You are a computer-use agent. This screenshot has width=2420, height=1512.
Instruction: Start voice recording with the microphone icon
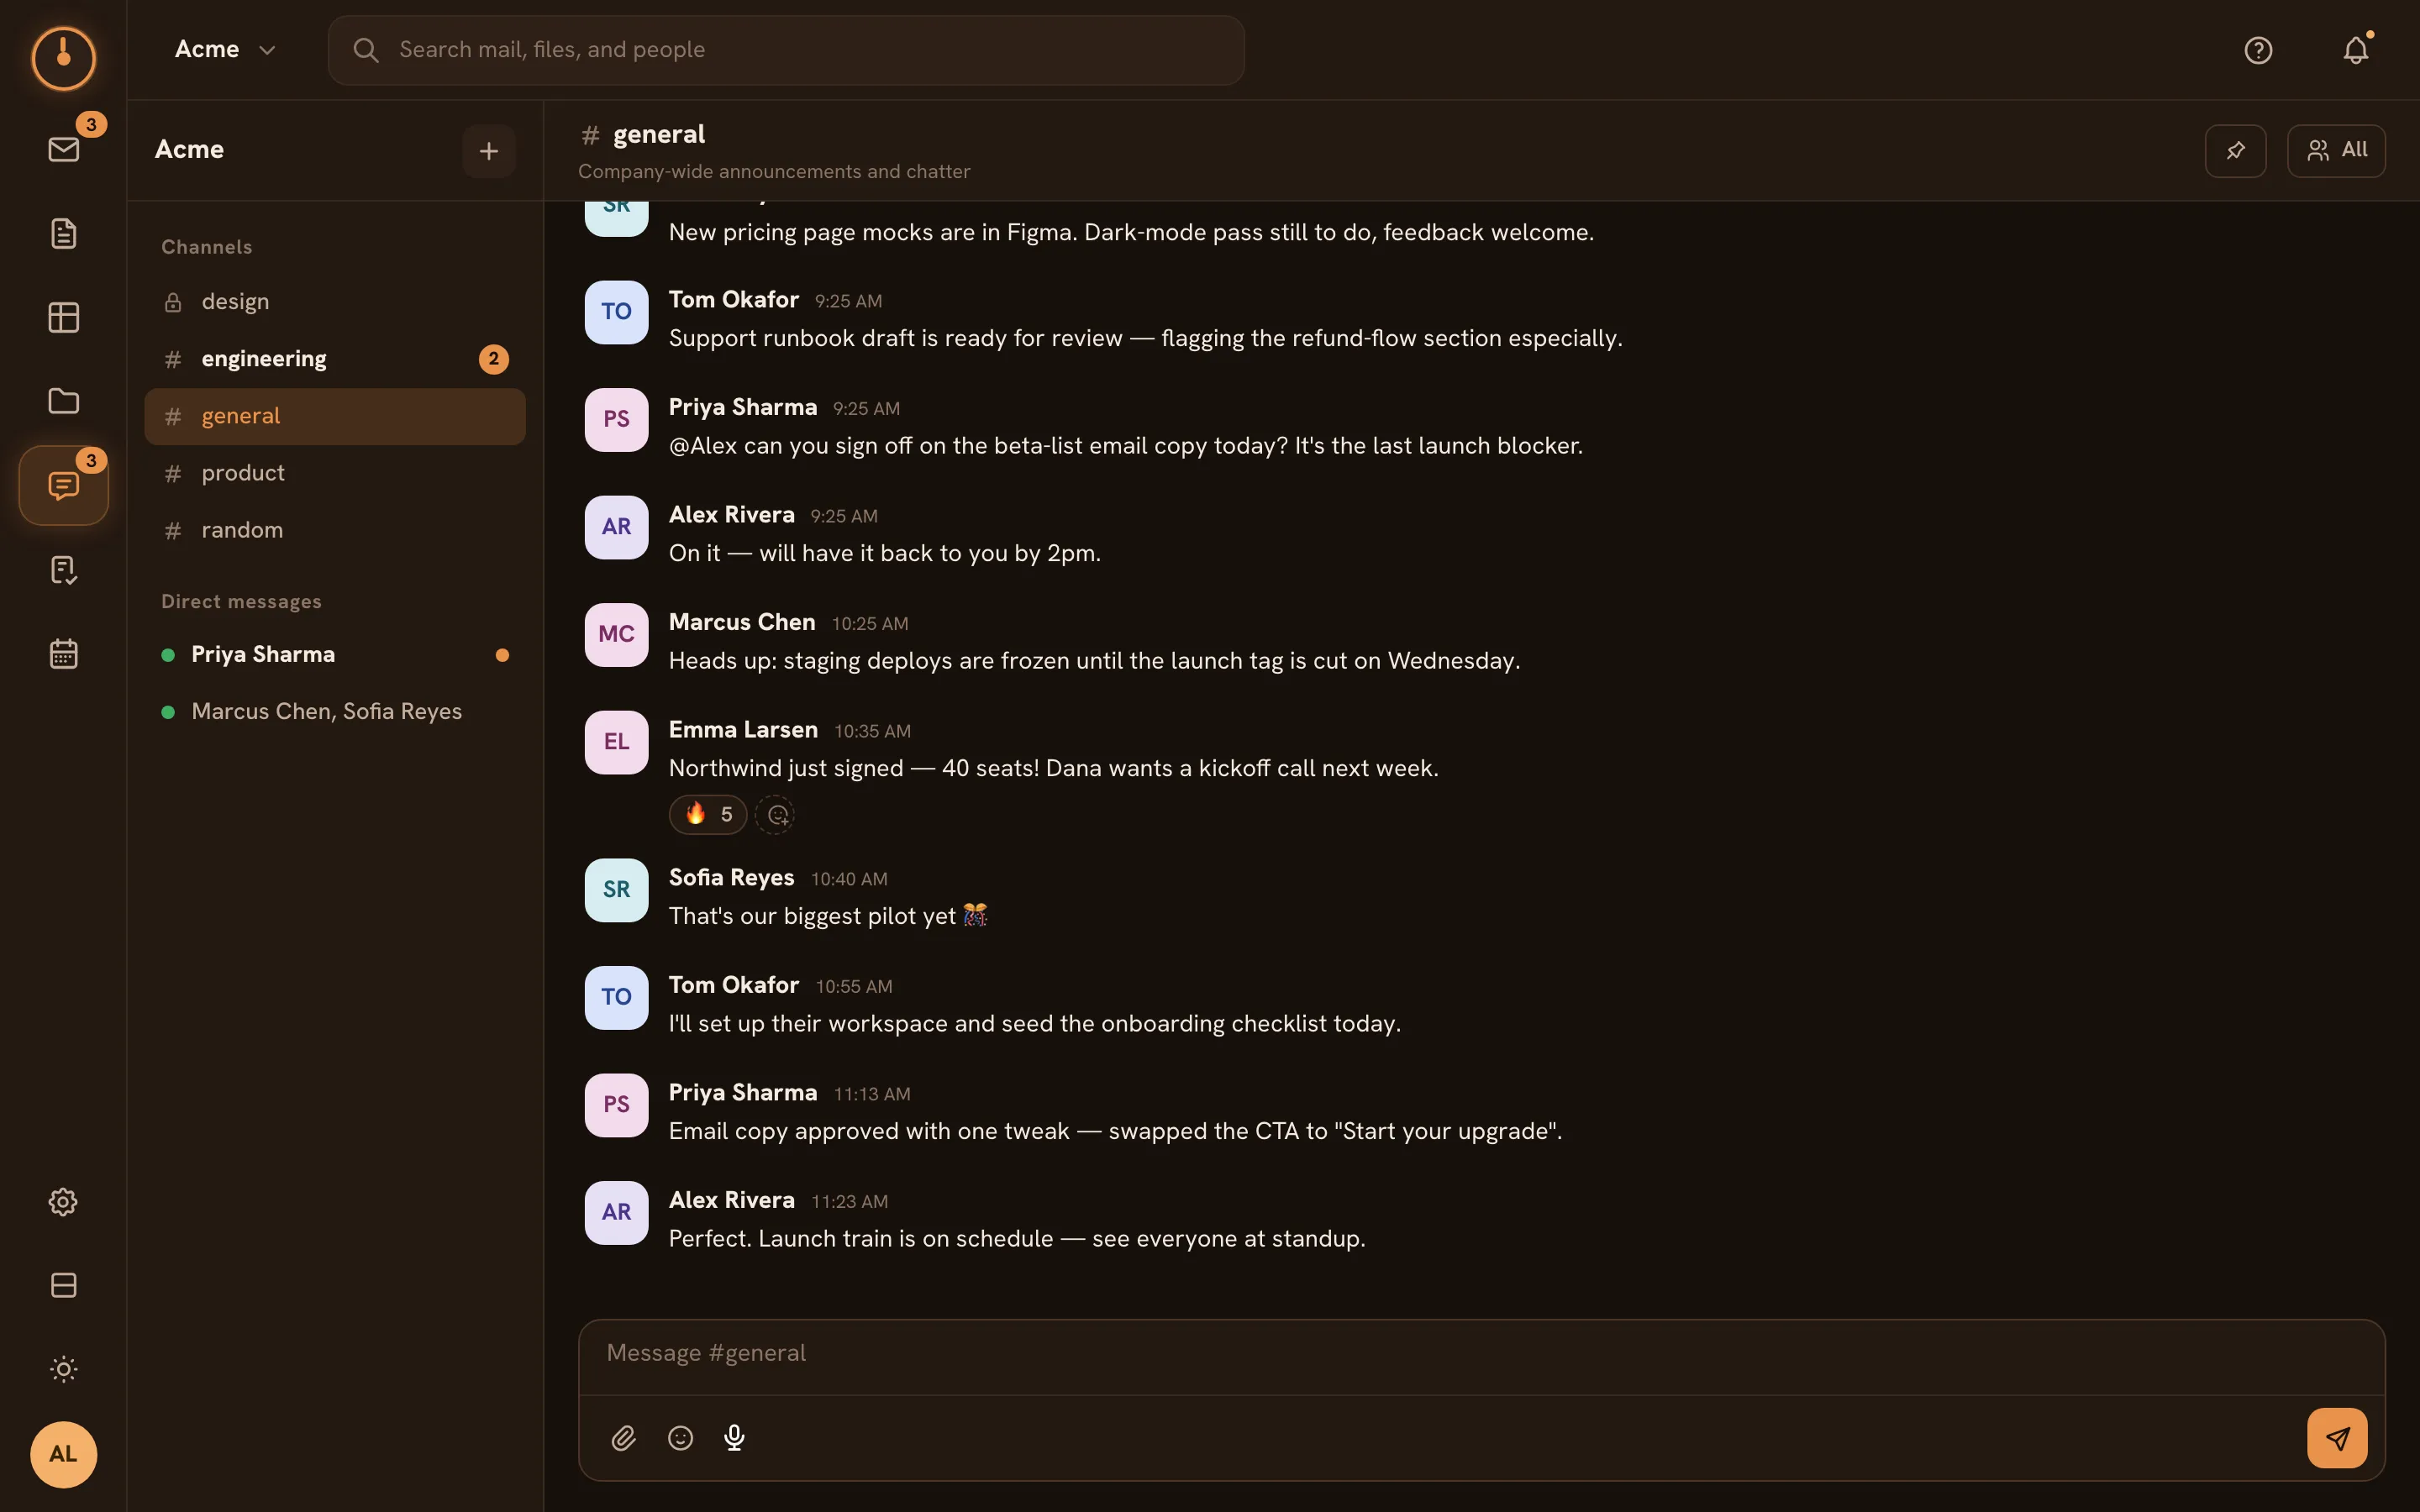pos(734,1437)
